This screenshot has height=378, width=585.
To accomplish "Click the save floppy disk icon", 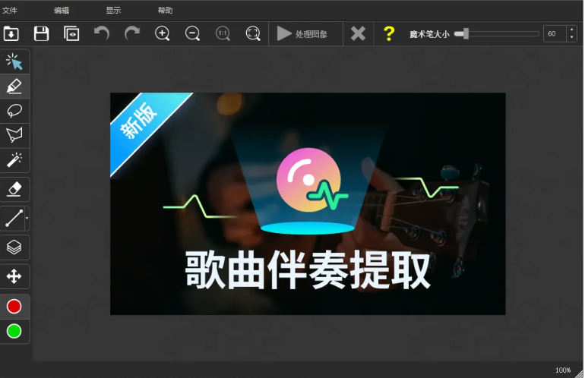I will coord(42,34).
